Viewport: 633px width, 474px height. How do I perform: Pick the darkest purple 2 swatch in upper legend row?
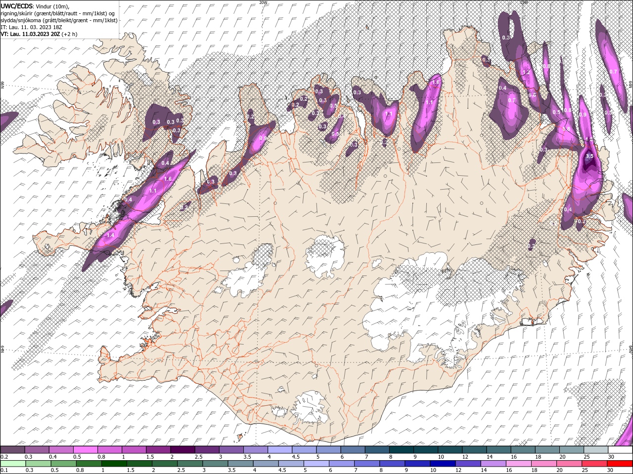pyautogui.click(x=182, y=450)
